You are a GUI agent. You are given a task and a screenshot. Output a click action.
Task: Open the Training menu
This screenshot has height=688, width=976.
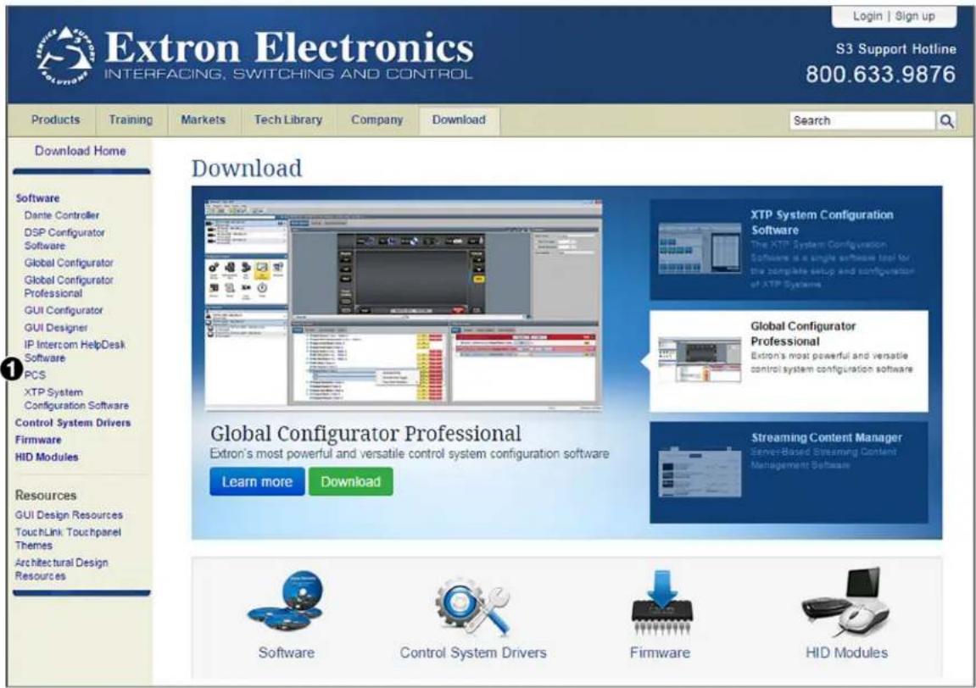pos(131,119)
